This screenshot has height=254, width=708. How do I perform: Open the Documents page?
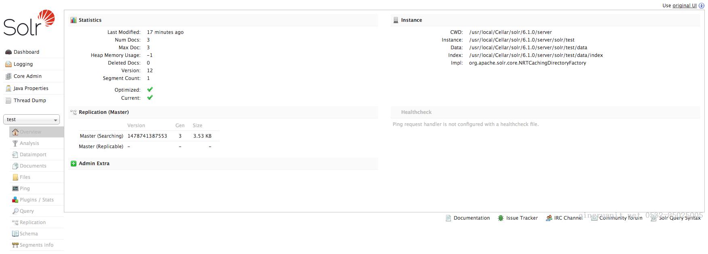(x=33, y=166)
